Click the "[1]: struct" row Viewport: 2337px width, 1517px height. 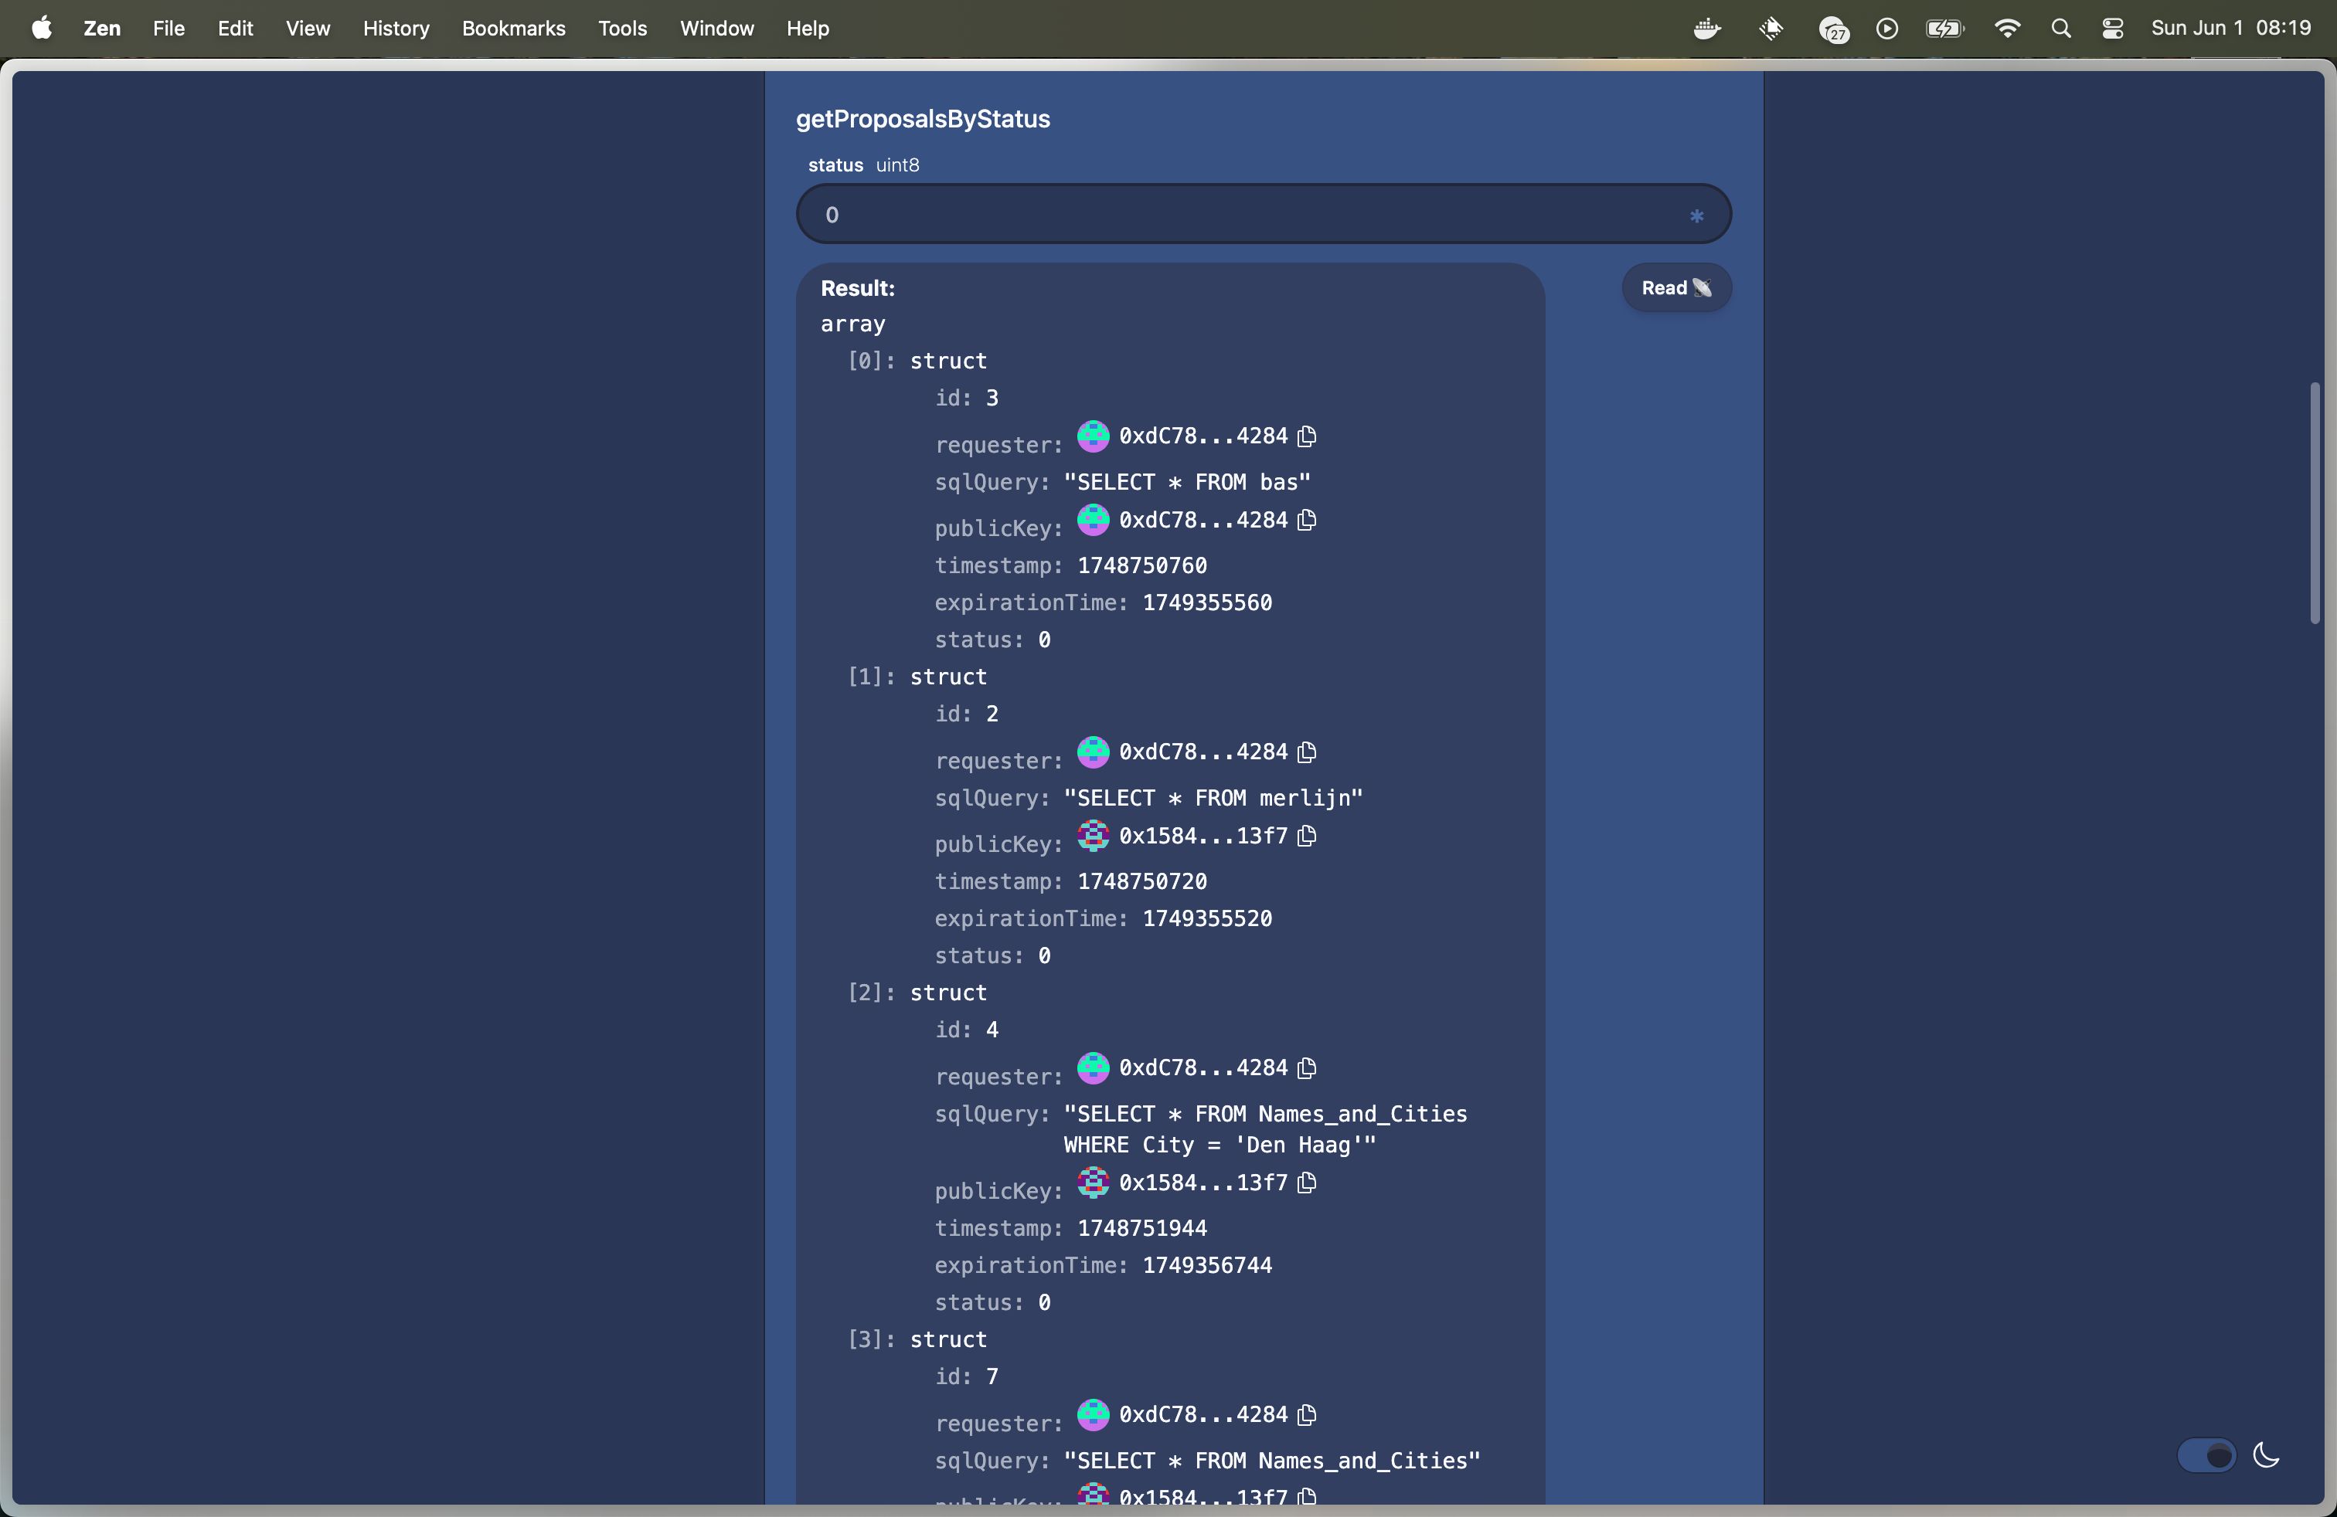point(917,677)
